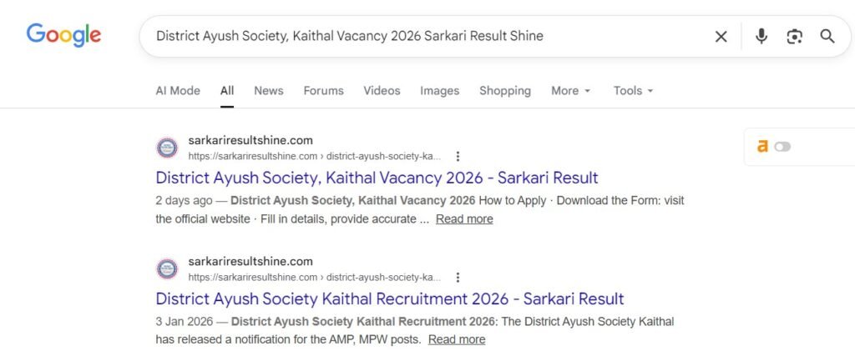Open three-dot menu for second result
The height and width of the screenshot is (356, 855).
click(458, 277)
